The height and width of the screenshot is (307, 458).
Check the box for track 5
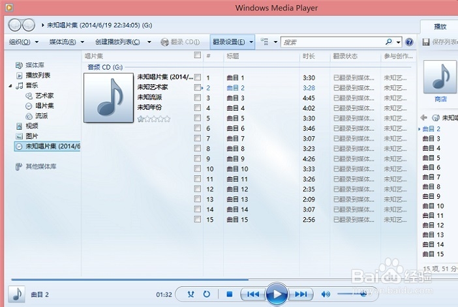point(198,118)
